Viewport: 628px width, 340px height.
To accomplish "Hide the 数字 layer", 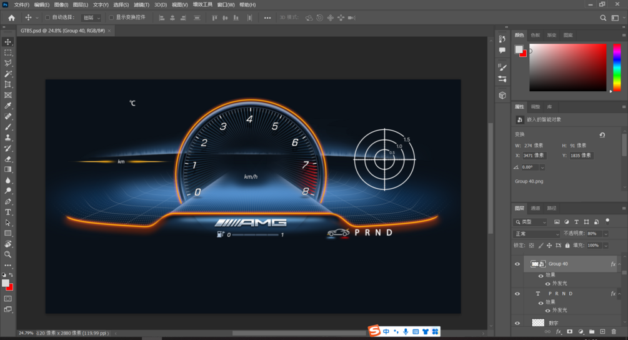I will [x=517, y=322].
